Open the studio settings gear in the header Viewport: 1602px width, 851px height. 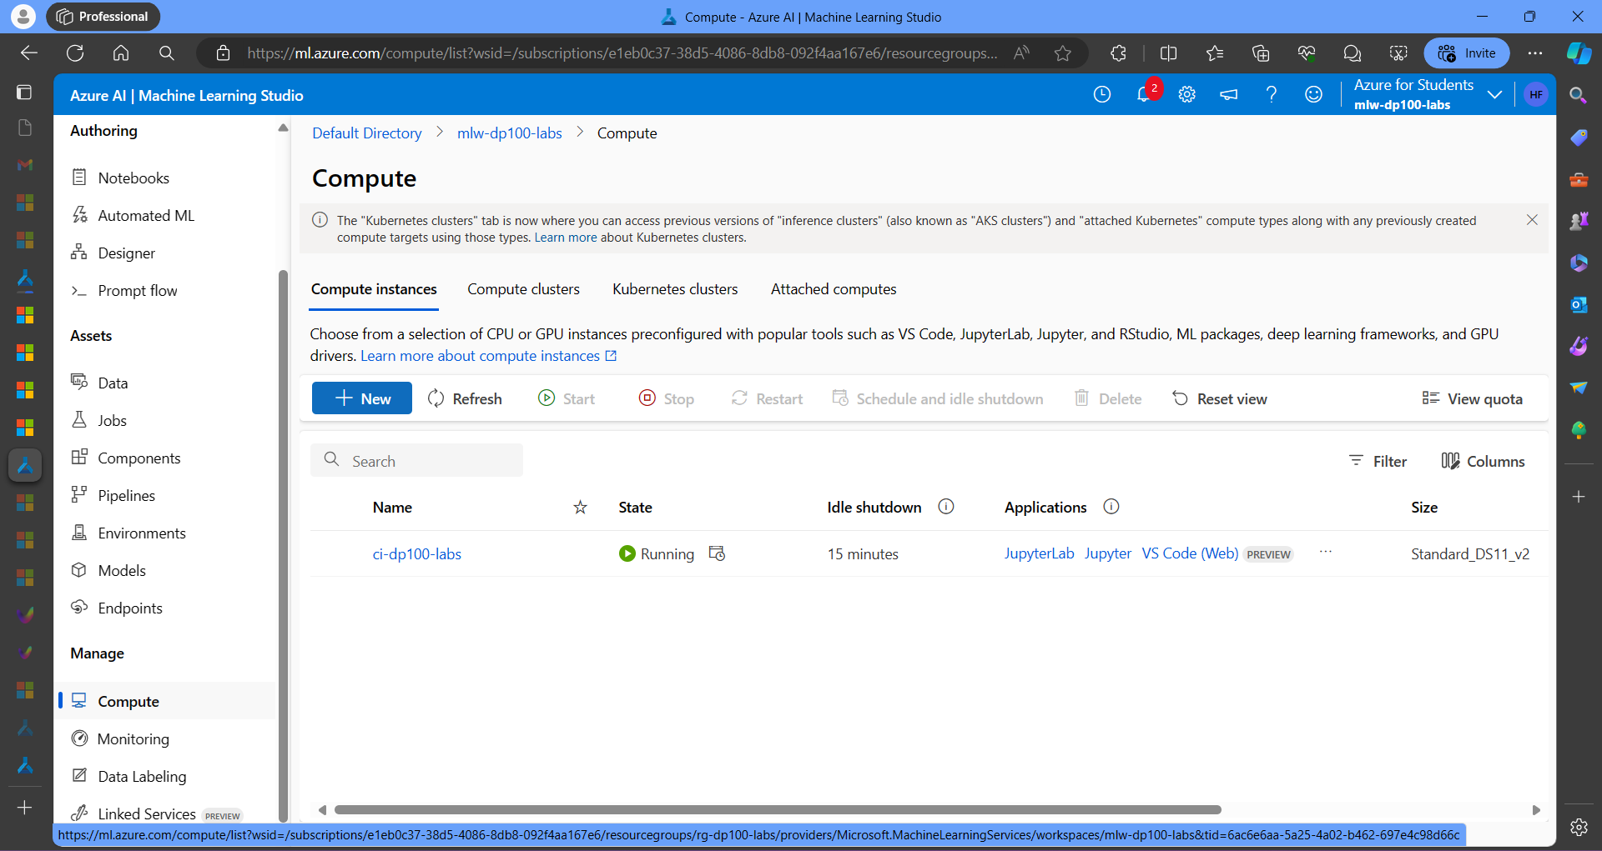tap(1187, 94)
